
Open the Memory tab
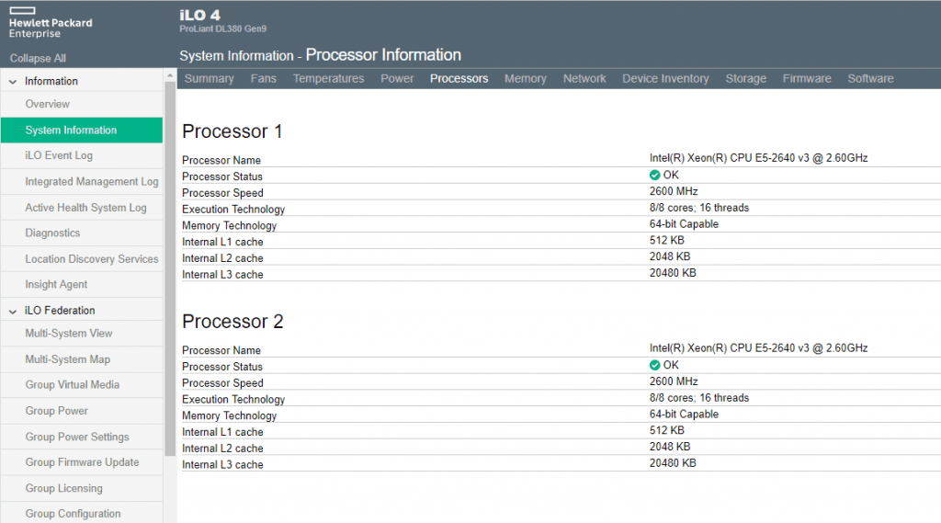[x=525, y=79]
